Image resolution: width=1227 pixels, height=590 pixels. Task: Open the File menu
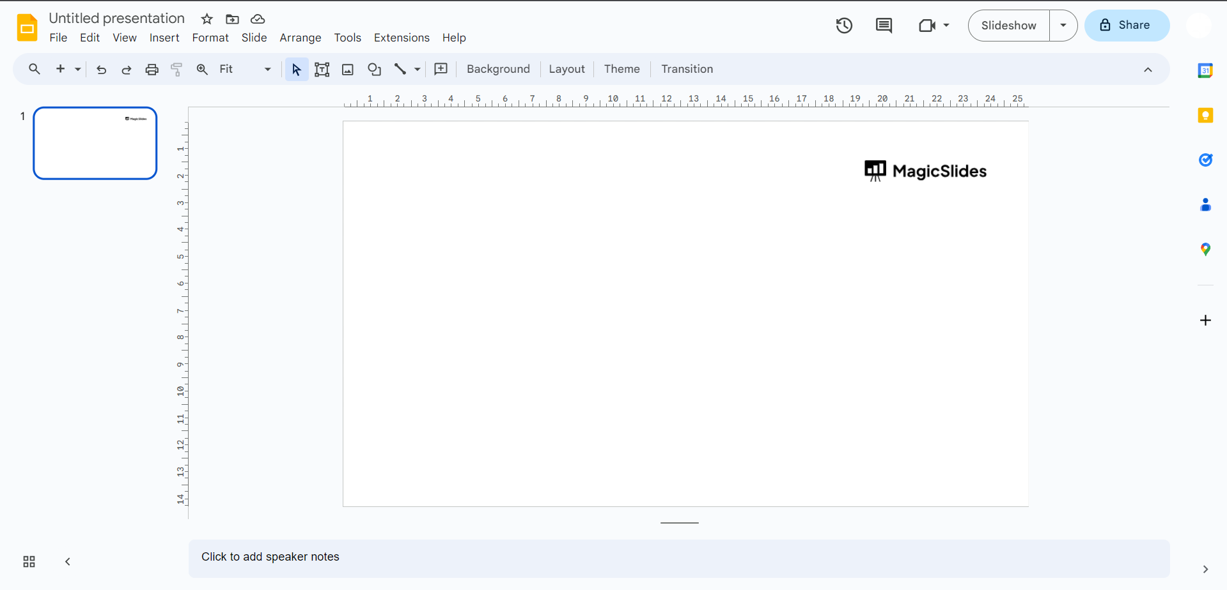coord(58,38)
